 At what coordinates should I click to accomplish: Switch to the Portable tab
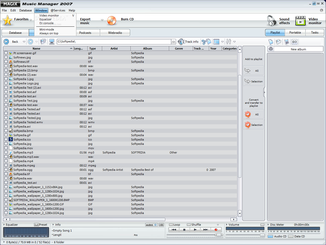(295, 33)
